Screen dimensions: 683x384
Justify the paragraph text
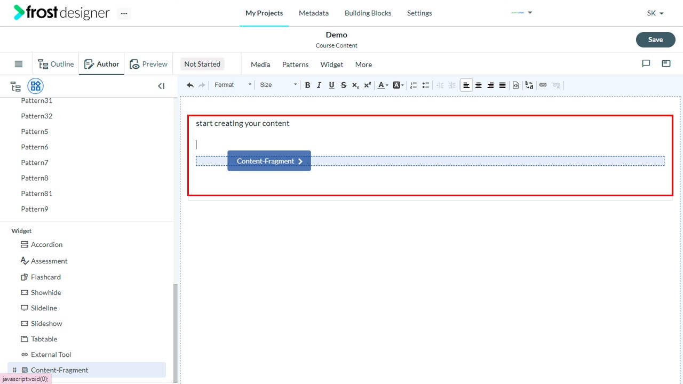[502, 85]
